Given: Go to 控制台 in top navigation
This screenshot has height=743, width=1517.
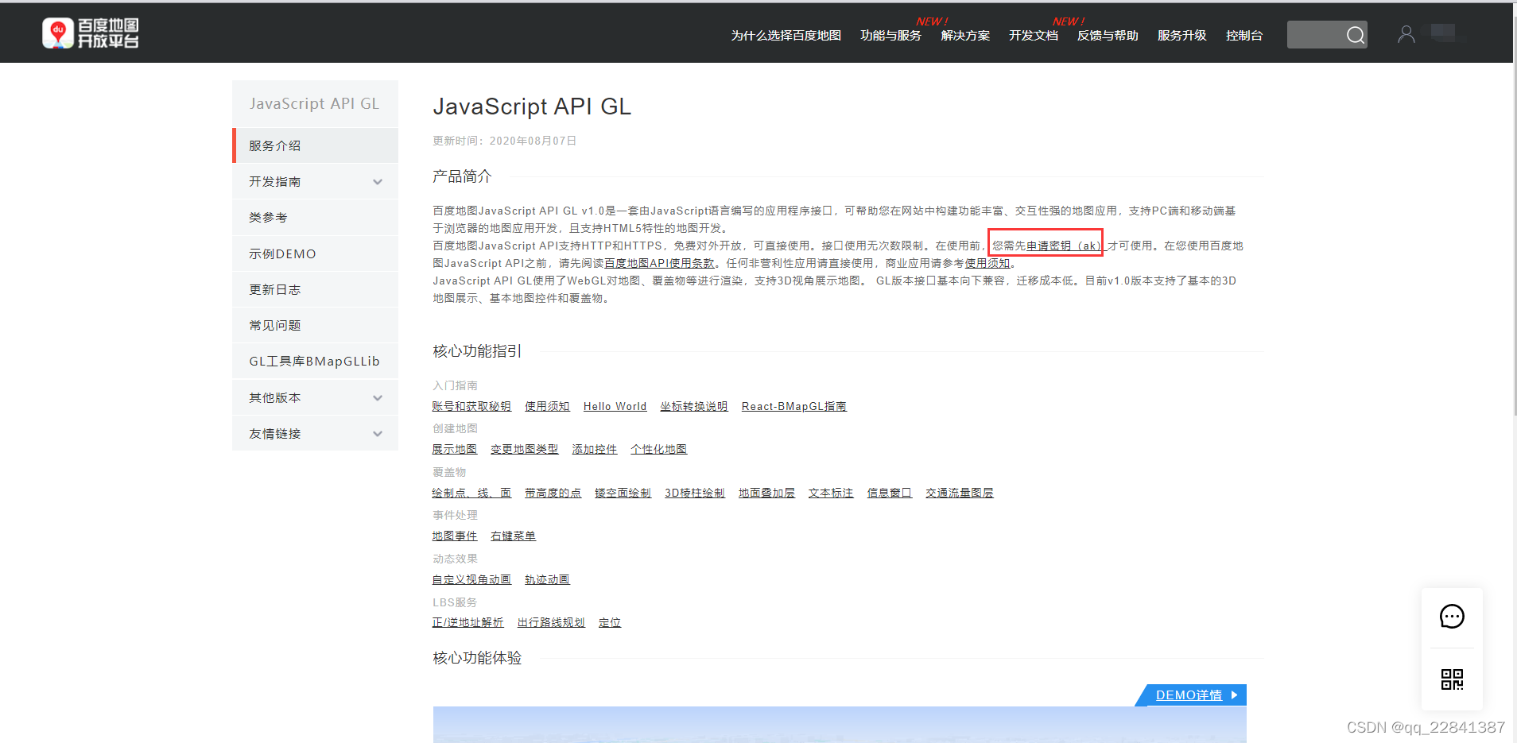Looking at the screenshot, I should coord(1243,36).
